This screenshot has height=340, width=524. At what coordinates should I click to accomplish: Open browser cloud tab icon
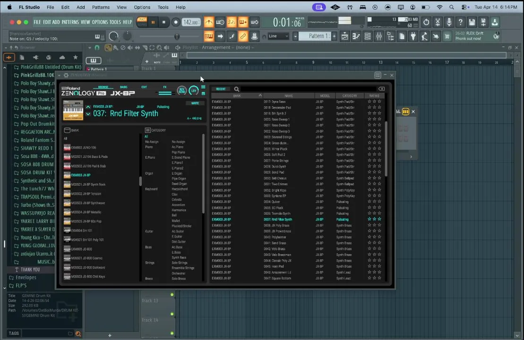tap(62, 58)
